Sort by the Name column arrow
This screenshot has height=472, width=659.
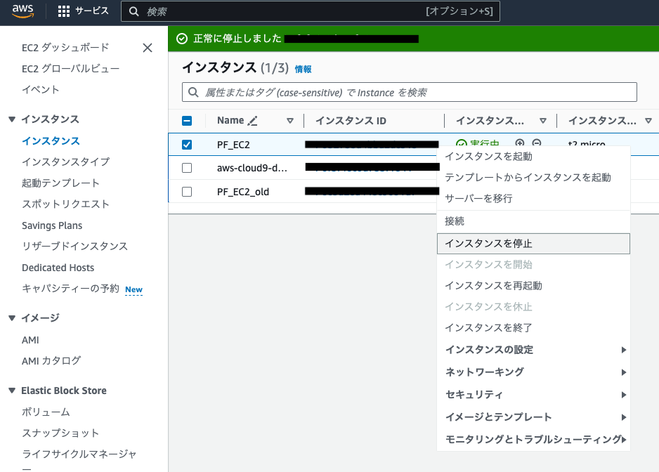290,121
